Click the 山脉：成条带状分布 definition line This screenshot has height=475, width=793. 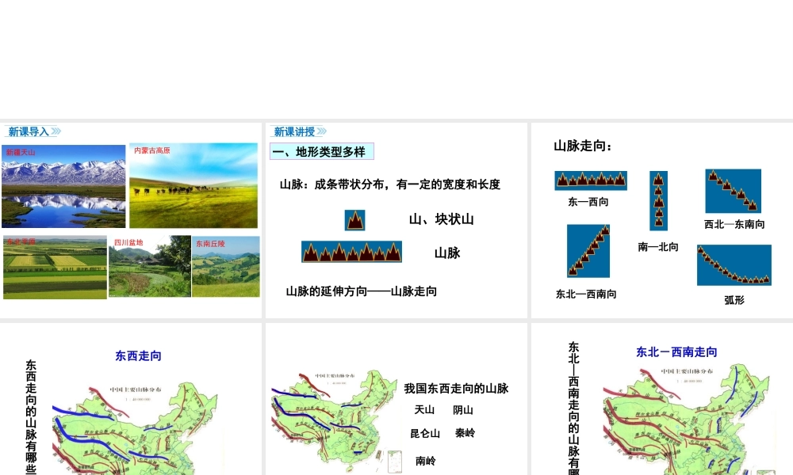pos(390,184)
